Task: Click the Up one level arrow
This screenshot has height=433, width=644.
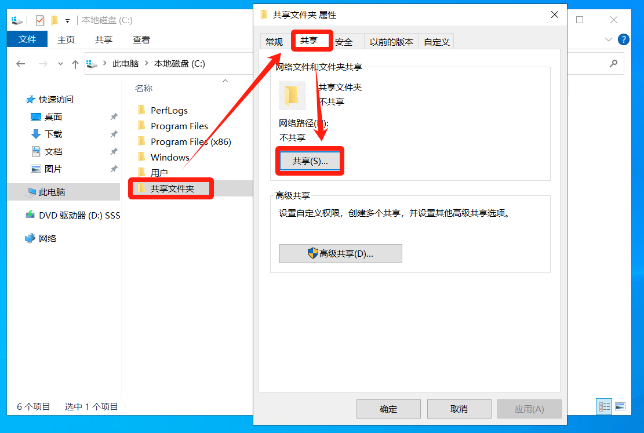Action: [75, 64]
